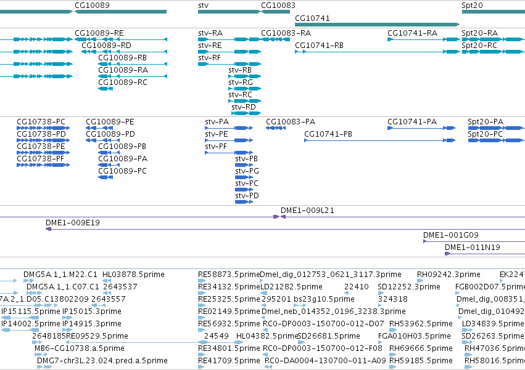The width and height of the screenshot is (525, 370).
Task: Click the CG10738-PD protein label
Action: tap(41, 134)
